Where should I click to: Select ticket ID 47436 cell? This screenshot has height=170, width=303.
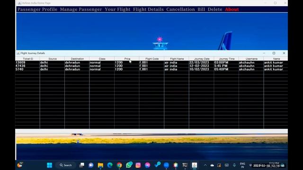[x=27, y=66]
